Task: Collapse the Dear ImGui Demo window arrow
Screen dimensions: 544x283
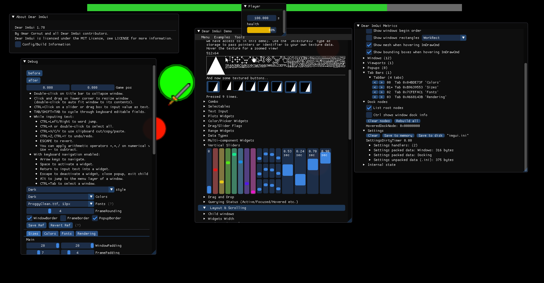Action: coord(199,31)
